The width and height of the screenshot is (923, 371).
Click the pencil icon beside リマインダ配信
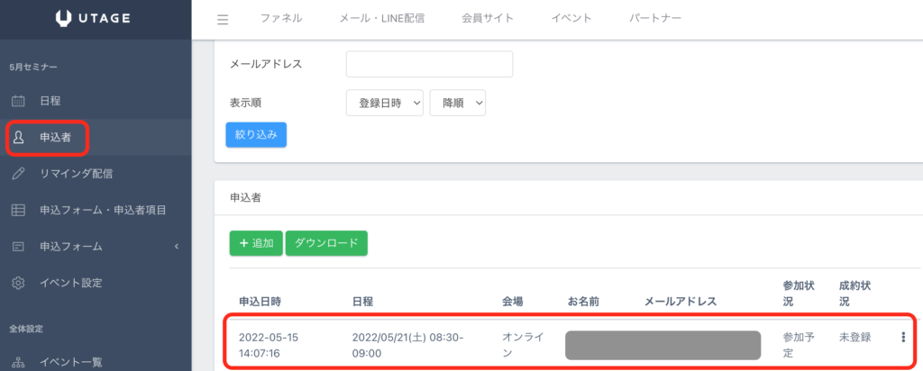click(18, 174)
